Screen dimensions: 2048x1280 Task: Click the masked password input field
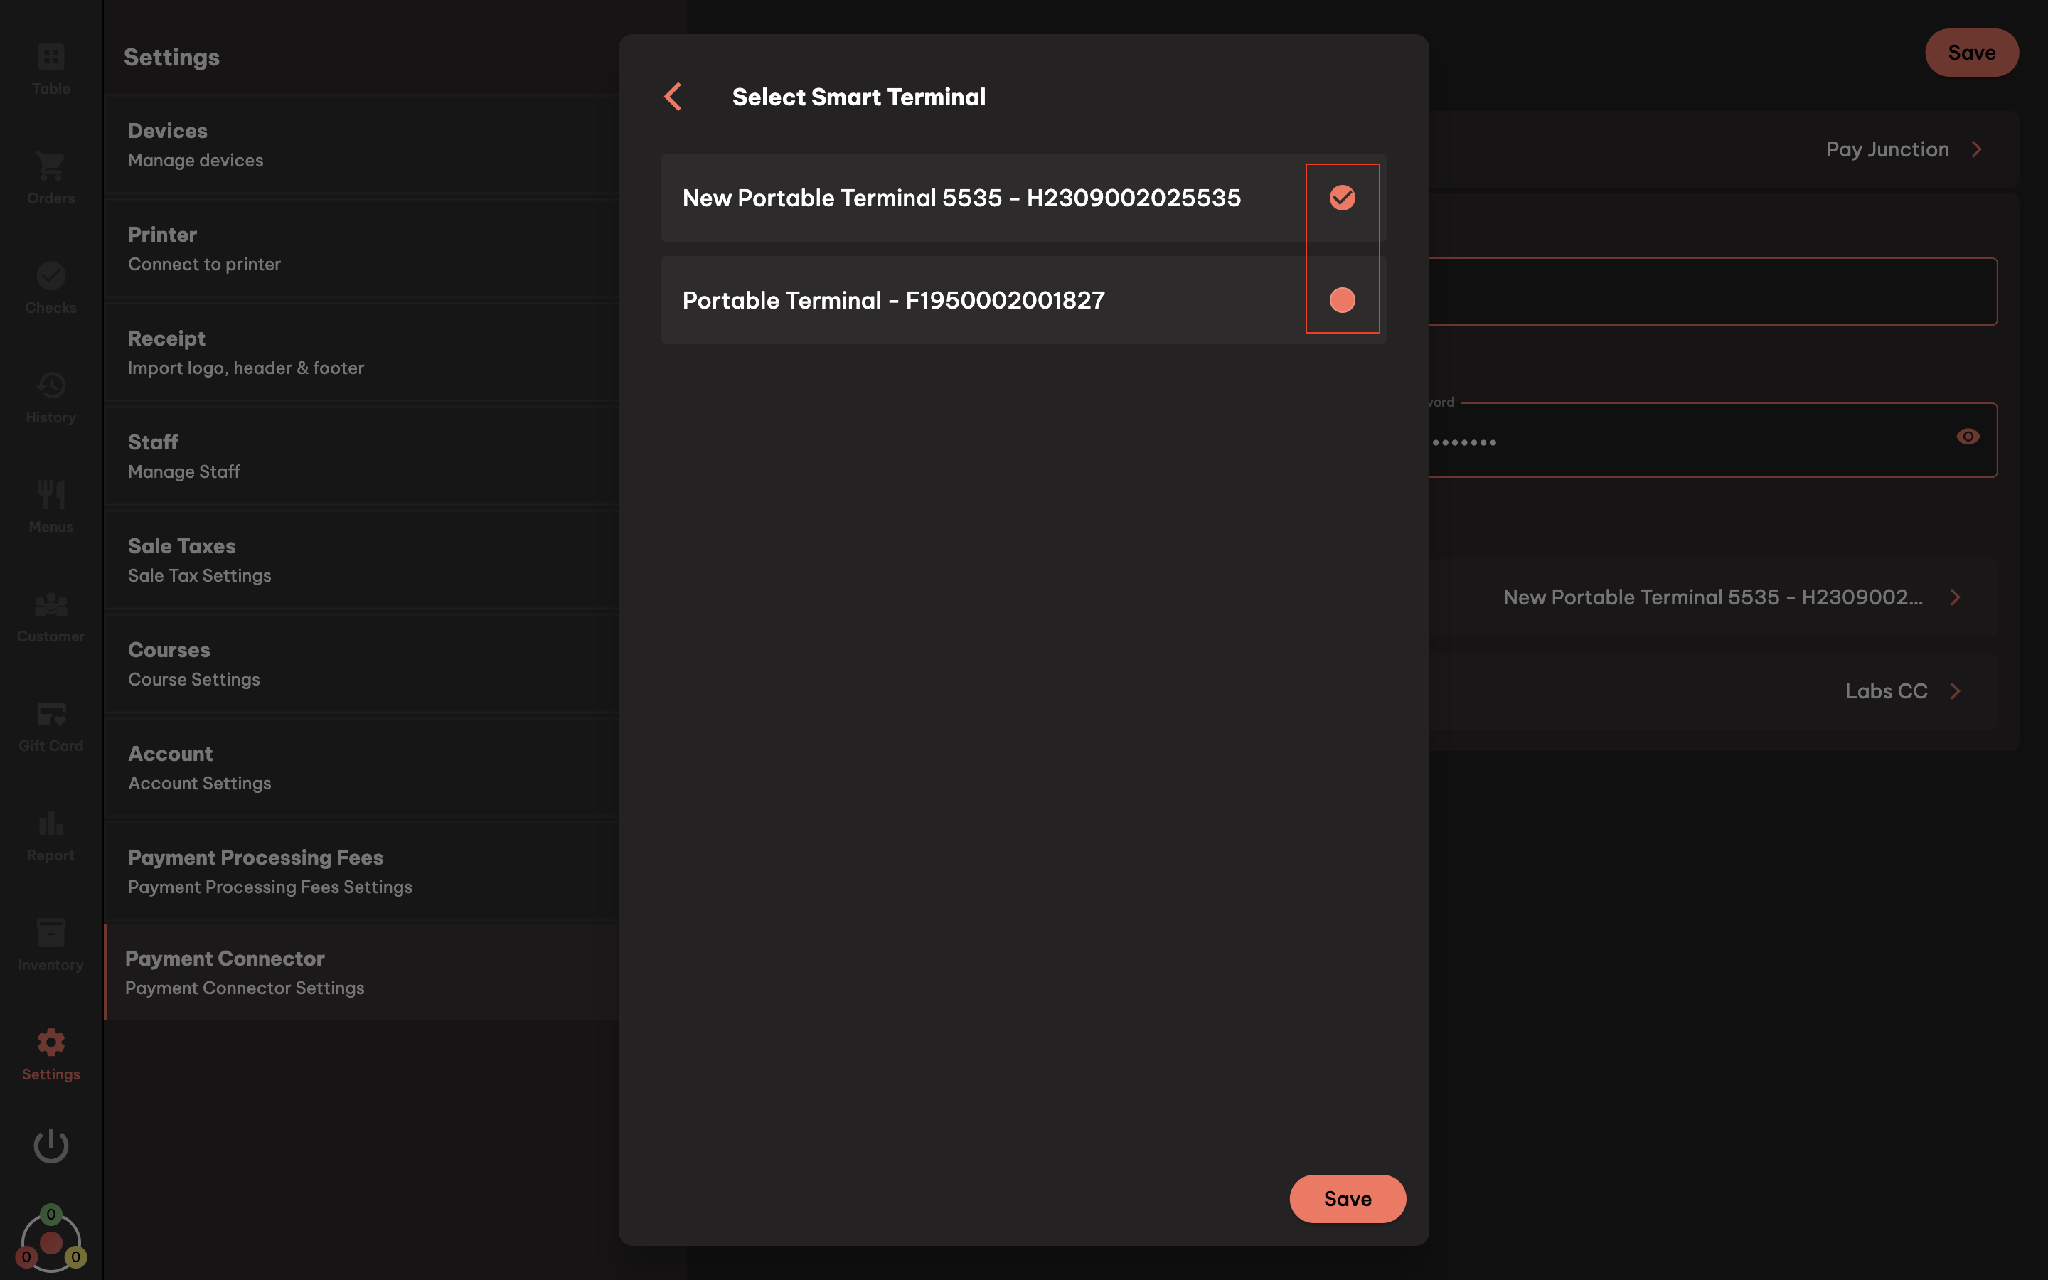pos(1692,440)
